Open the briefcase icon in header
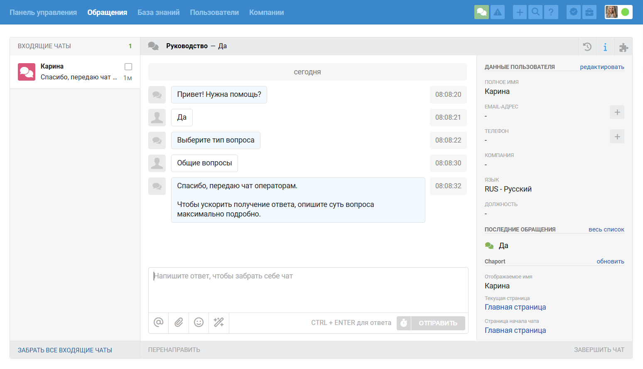The width and height of the screenshot is (643, 369). click(589, 12)
